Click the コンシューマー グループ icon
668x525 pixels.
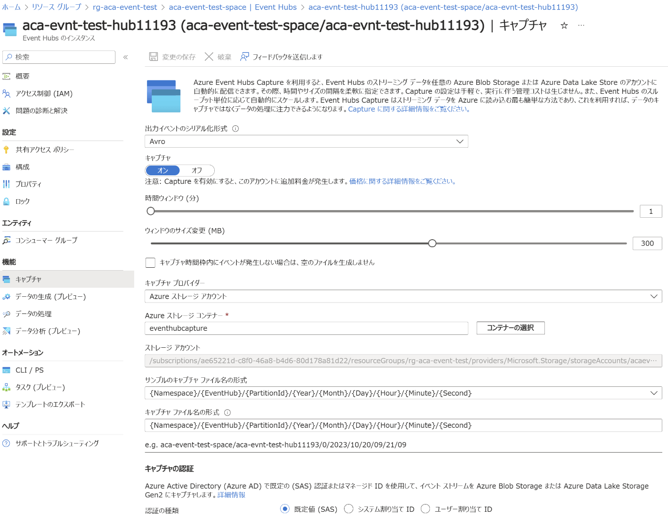[6, 240]
